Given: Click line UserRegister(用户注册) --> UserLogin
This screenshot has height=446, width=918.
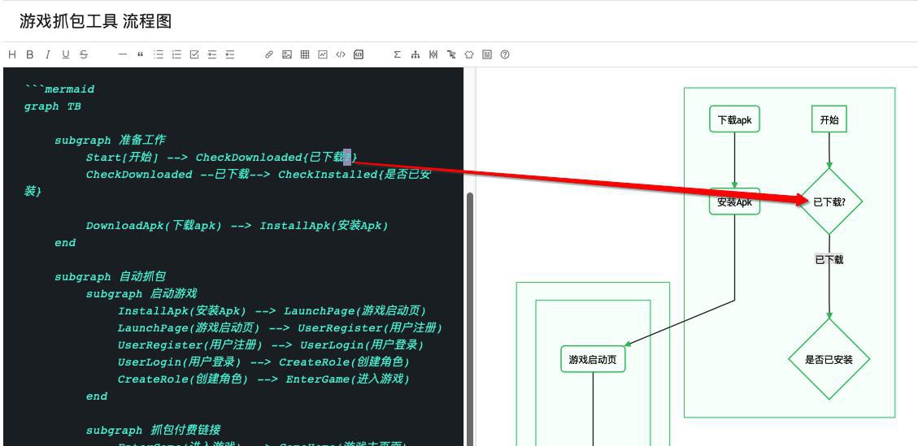Looking at the screenshot, I should [x=270, y=344].
